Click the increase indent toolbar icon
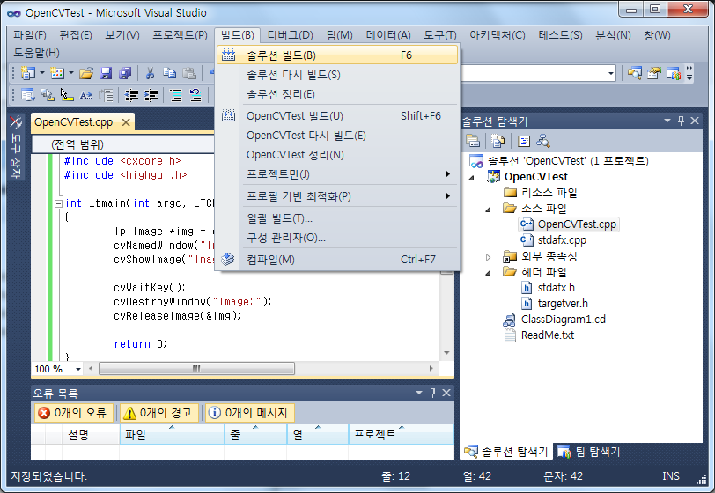 [151, 95]
